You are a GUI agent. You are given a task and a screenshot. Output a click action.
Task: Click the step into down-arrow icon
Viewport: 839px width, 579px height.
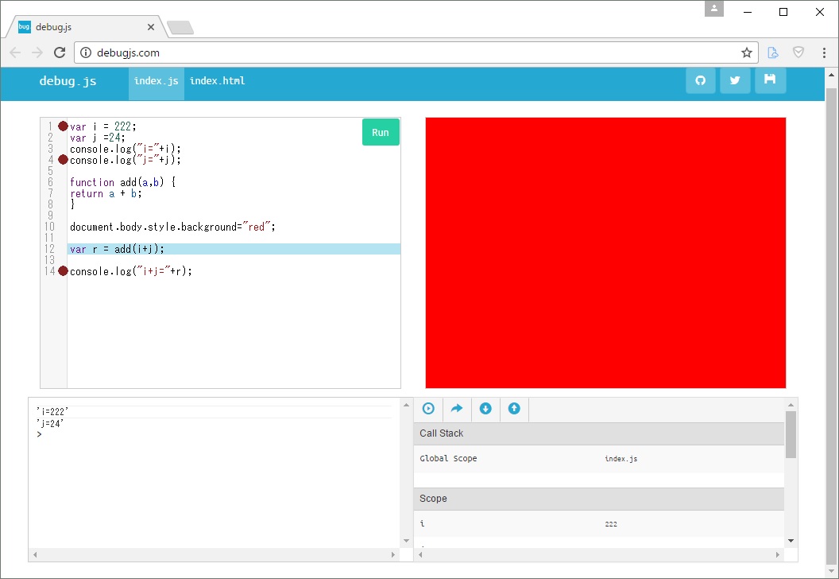[485, 409]
